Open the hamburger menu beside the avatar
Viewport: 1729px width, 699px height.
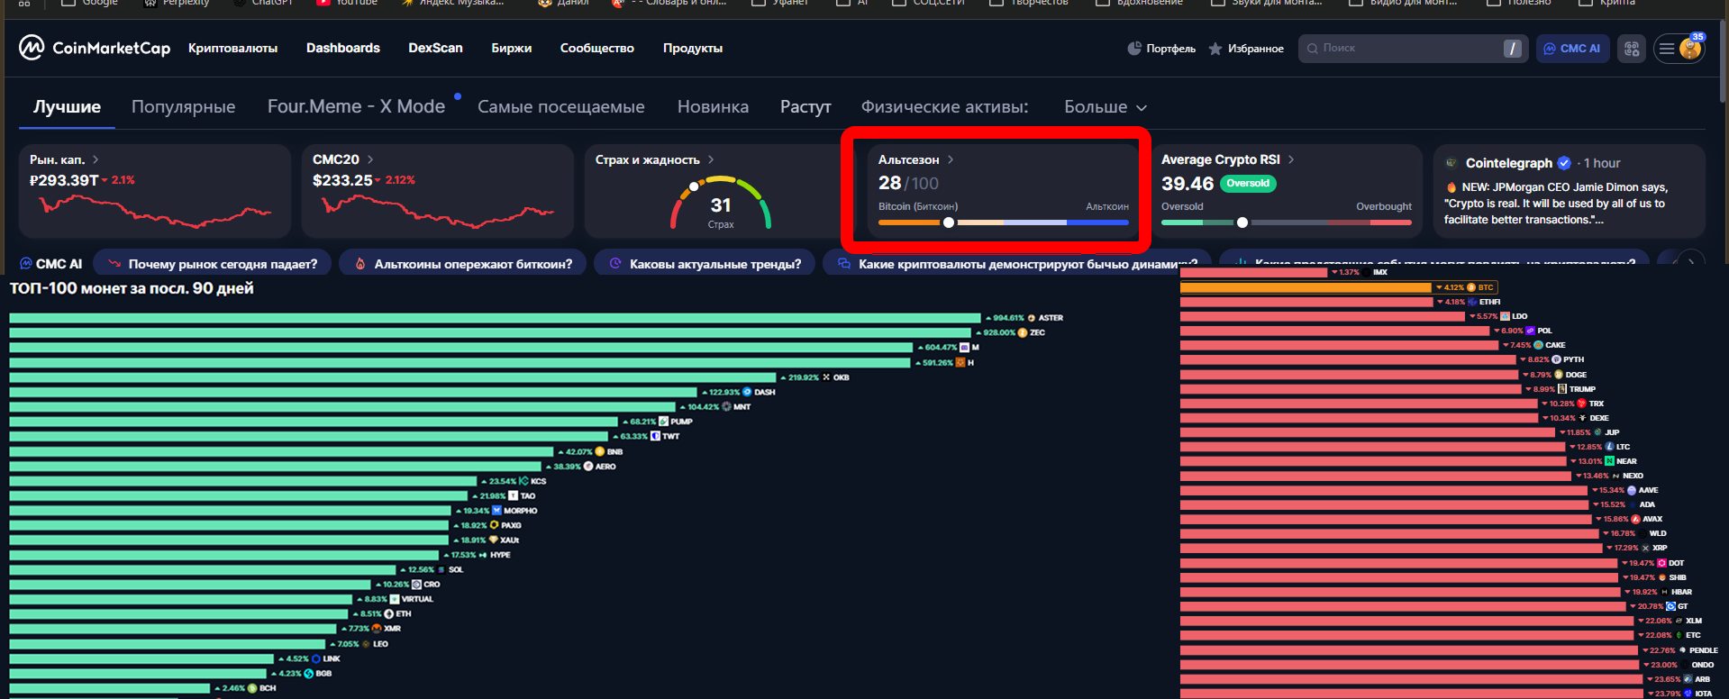1667,49
